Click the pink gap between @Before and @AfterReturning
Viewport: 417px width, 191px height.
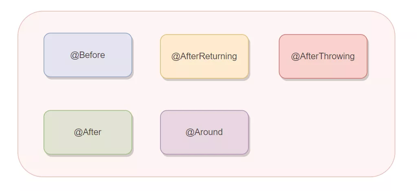coord(146,56)
